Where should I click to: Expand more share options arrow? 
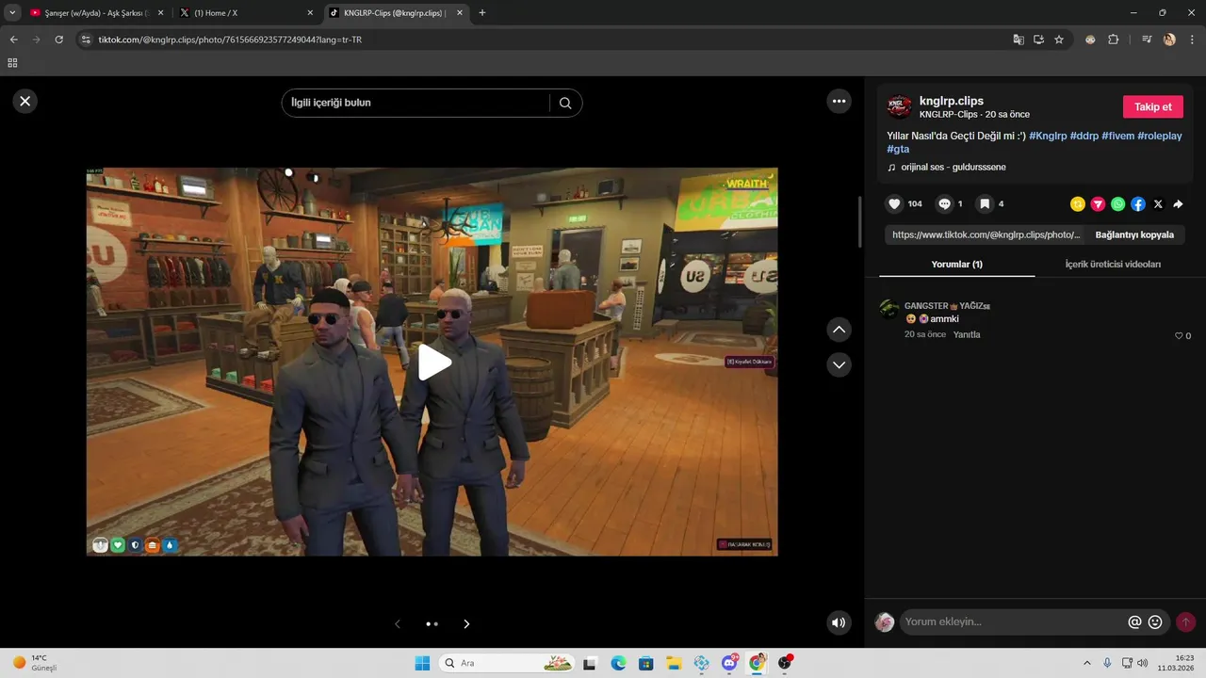click(1179, 203)
